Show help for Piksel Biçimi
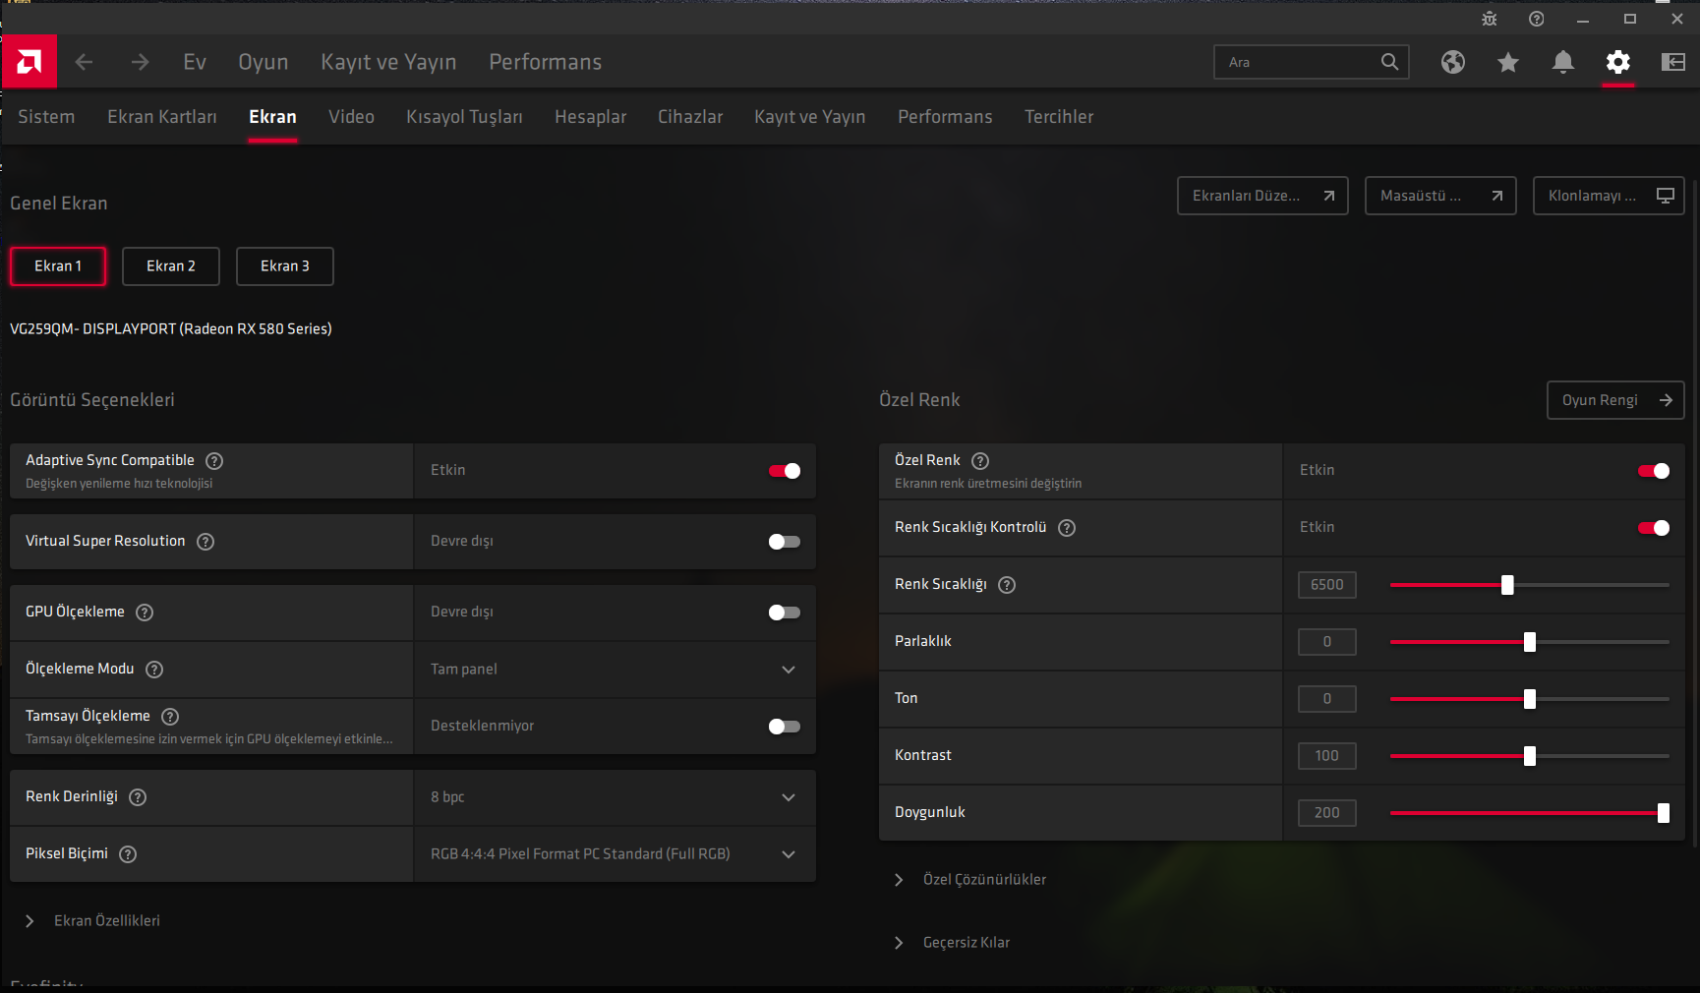Image resolution: width=1700 pixels, height=993 pixels. tap(128, 854)
